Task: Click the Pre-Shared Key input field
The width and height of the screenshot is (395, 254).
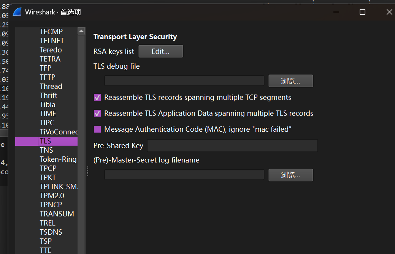Action: (x=232, y=145)
